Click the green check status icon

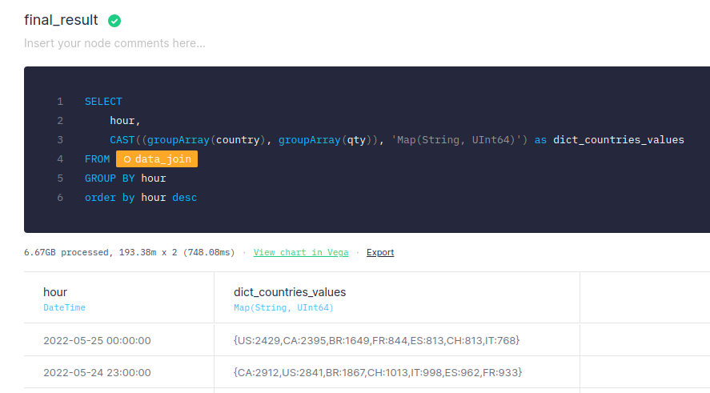pyautogui.click(x=114, y=21)
